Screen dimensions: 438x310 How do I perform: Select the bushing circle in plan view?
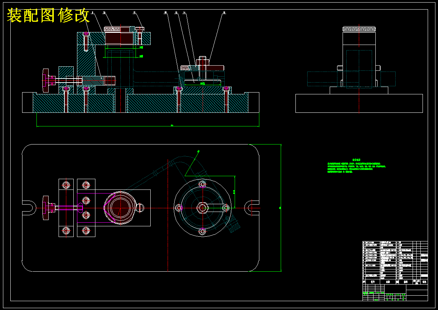coord(120,208)
